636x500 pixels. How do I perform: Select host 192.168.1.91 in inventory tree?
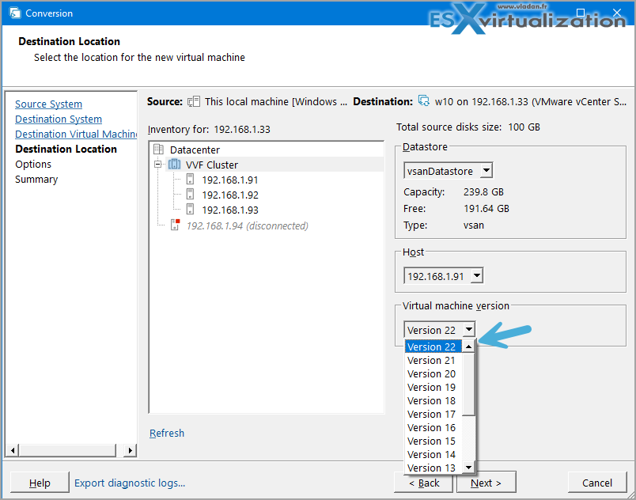tap(230, 180)
